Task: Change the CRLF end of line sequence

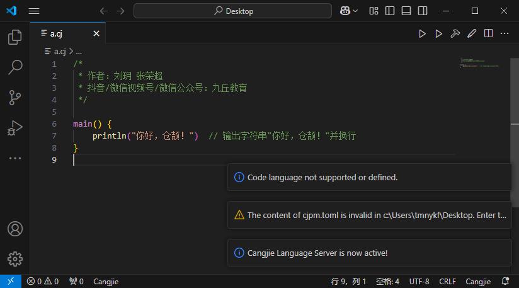Action: click(x=447, y=281)
